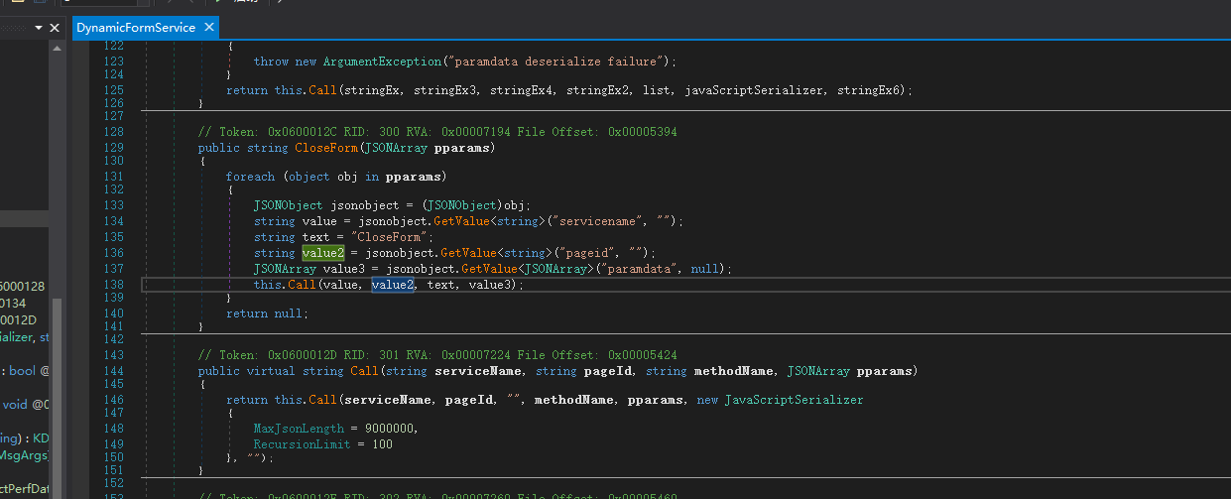This screenshot has height=499, width=1231.
Task: Click the Call method name in the virtual declaration
Action: click(364, 371)
